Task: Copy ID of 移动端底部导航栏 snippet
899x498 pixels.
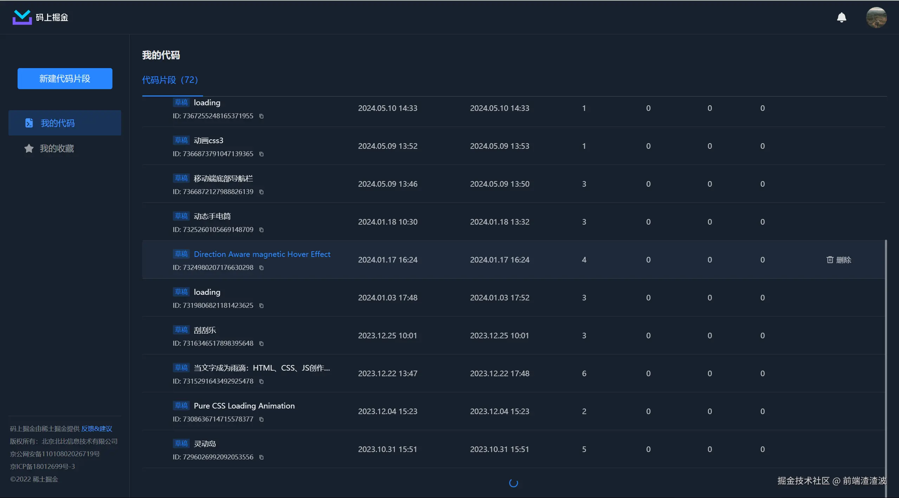Action: click(261, 192)
